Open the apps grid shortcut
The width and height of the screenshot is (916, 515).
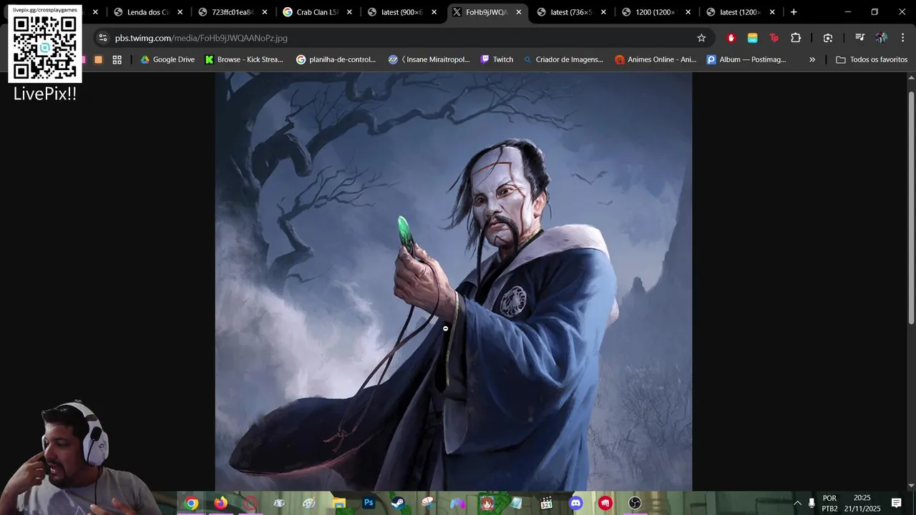pos(117,59)
